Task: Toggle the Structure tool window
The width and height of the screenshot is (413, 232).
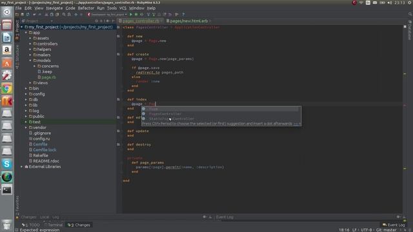Action: (x=17, y=57)
